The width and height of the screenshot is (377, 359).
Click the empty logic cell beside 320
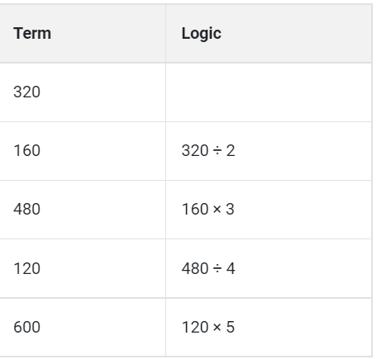click(269, 92)
